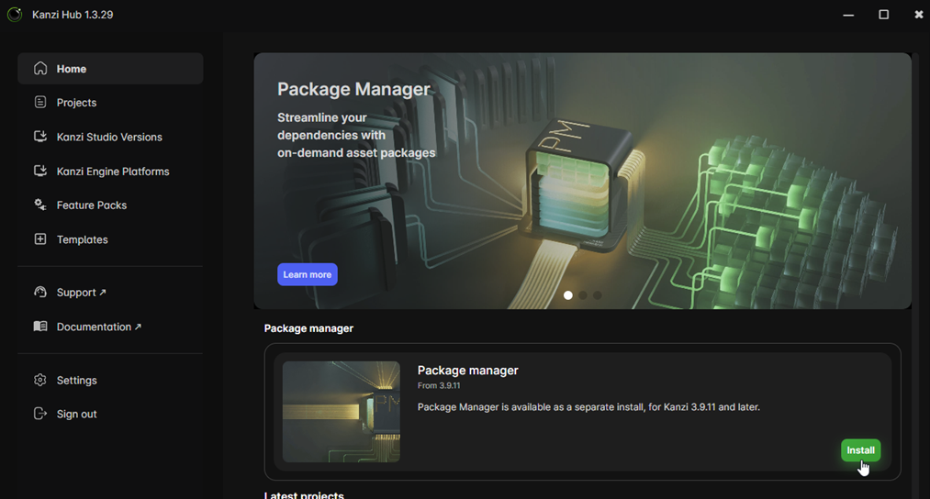Open Kanzi Studio Versions
This screenshot has height=499, width=930.
110,137
